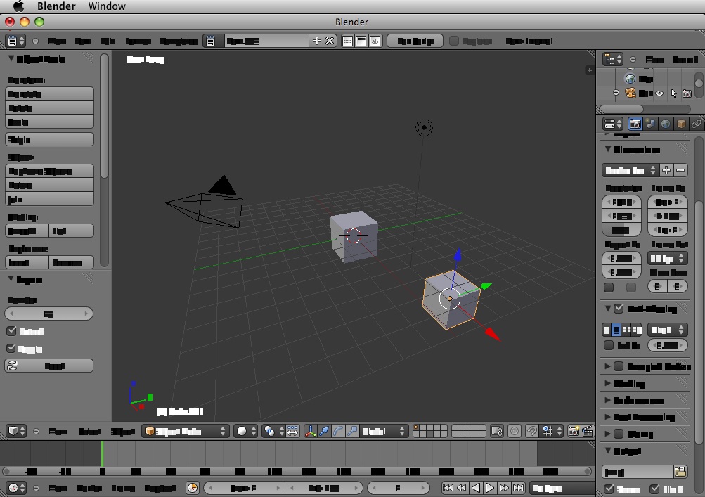Enable the Register checkbox in text header
This screenshot has height=497, width=705.
click(454, 41)
